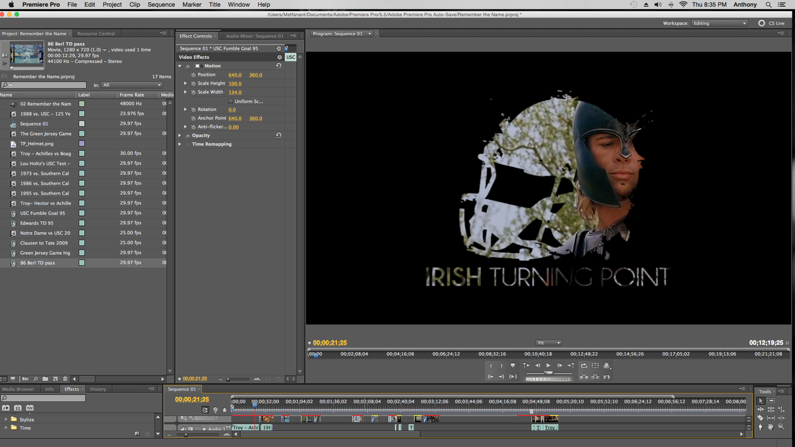
Task: Click label swatch for 86 Berl TD pass
Action: point(82,263)
